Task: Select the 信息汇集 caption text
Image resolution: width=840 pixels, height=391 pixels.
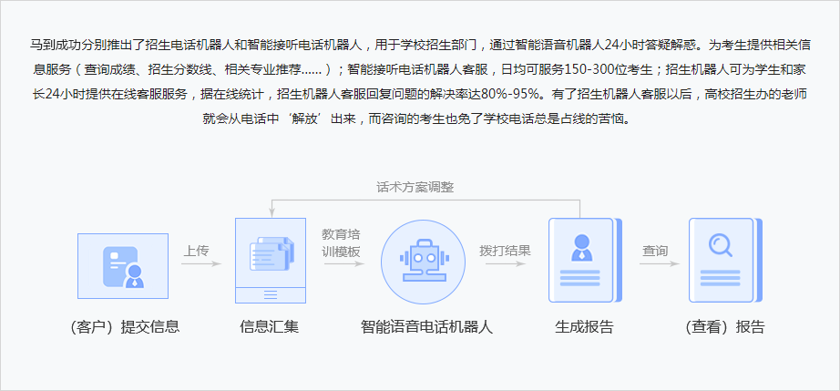Action: coord(269,326)
